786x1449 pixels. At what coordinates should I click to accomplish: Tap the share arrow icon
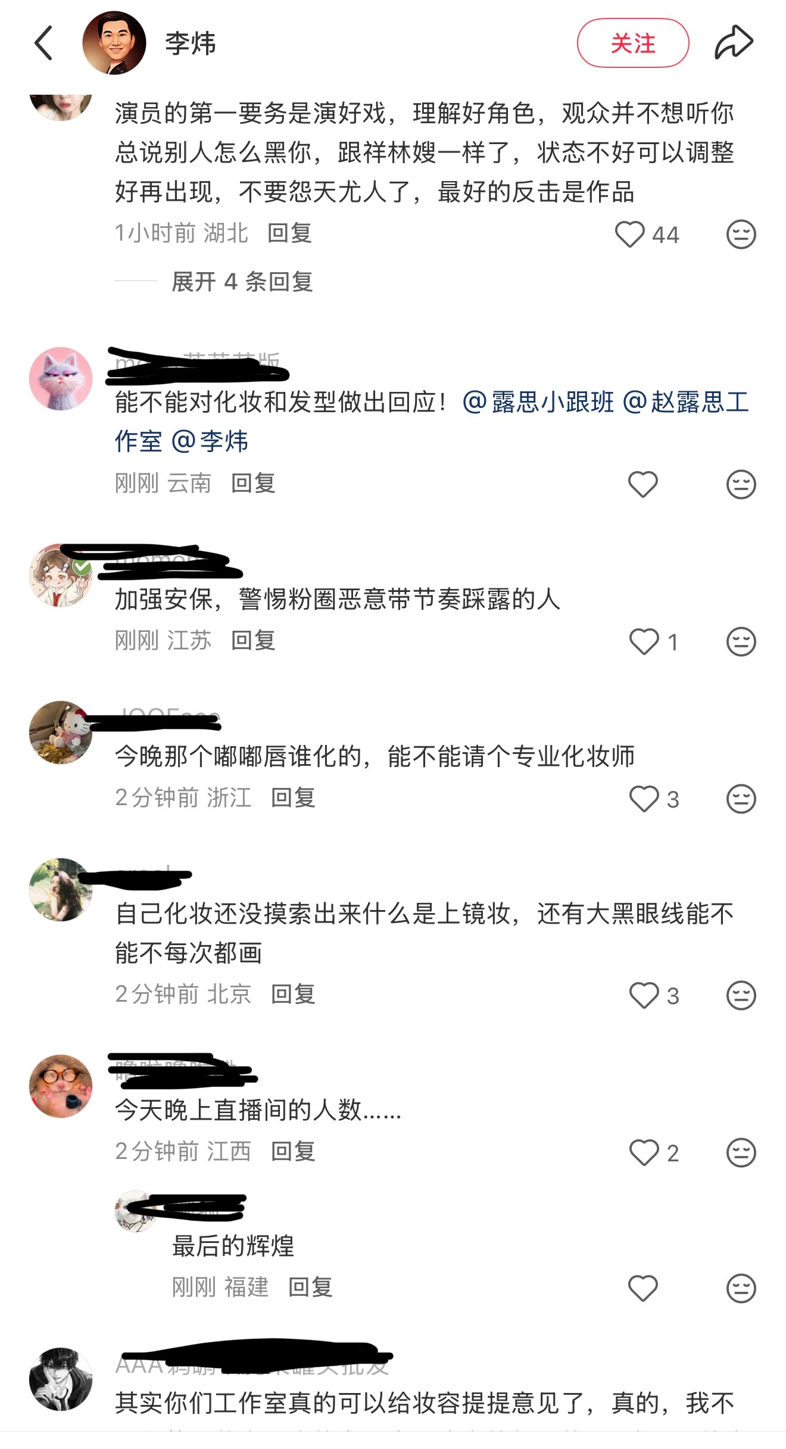coord(734,42)
